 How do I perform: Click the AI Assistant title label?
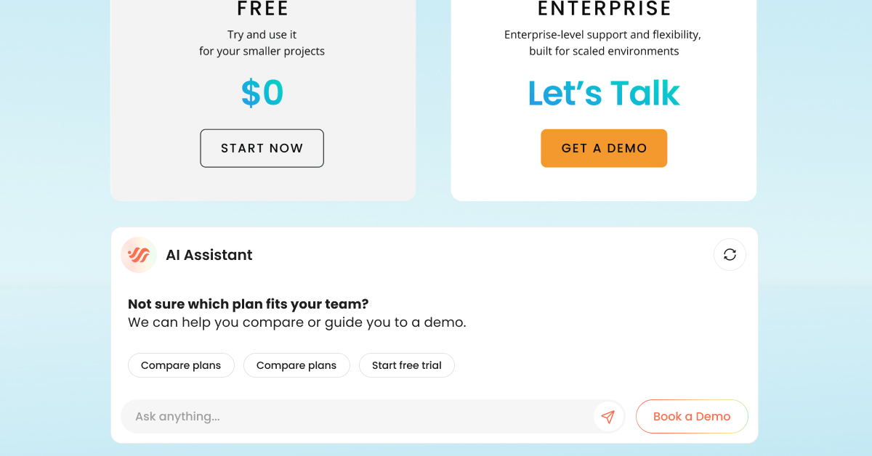[x=209, y=255]
